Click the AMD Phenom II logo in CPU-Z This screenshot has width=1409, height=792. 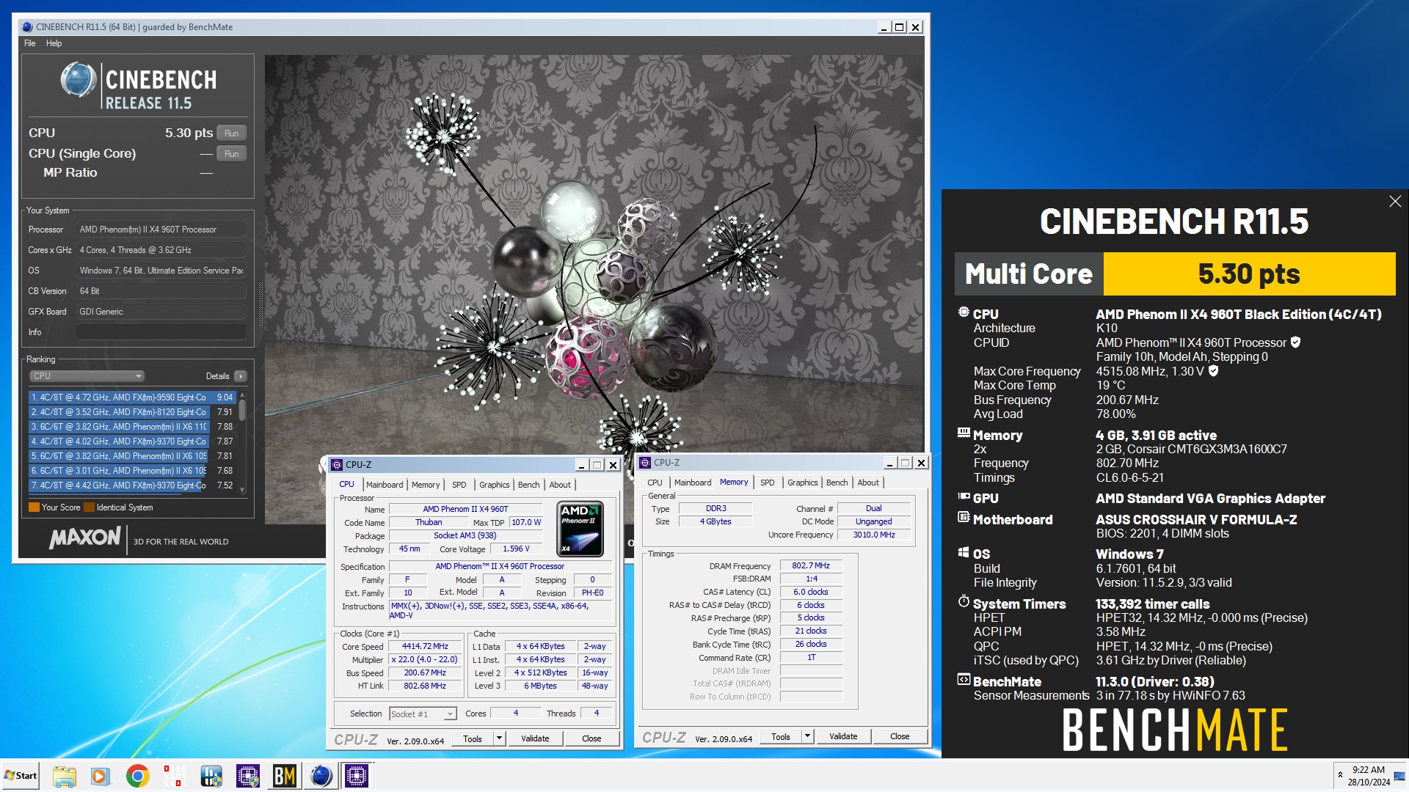pos(580,529)
